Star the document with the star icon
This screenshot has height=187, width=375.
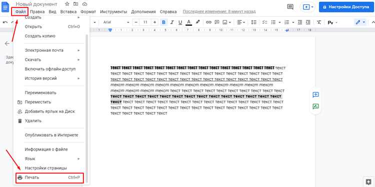67,4
